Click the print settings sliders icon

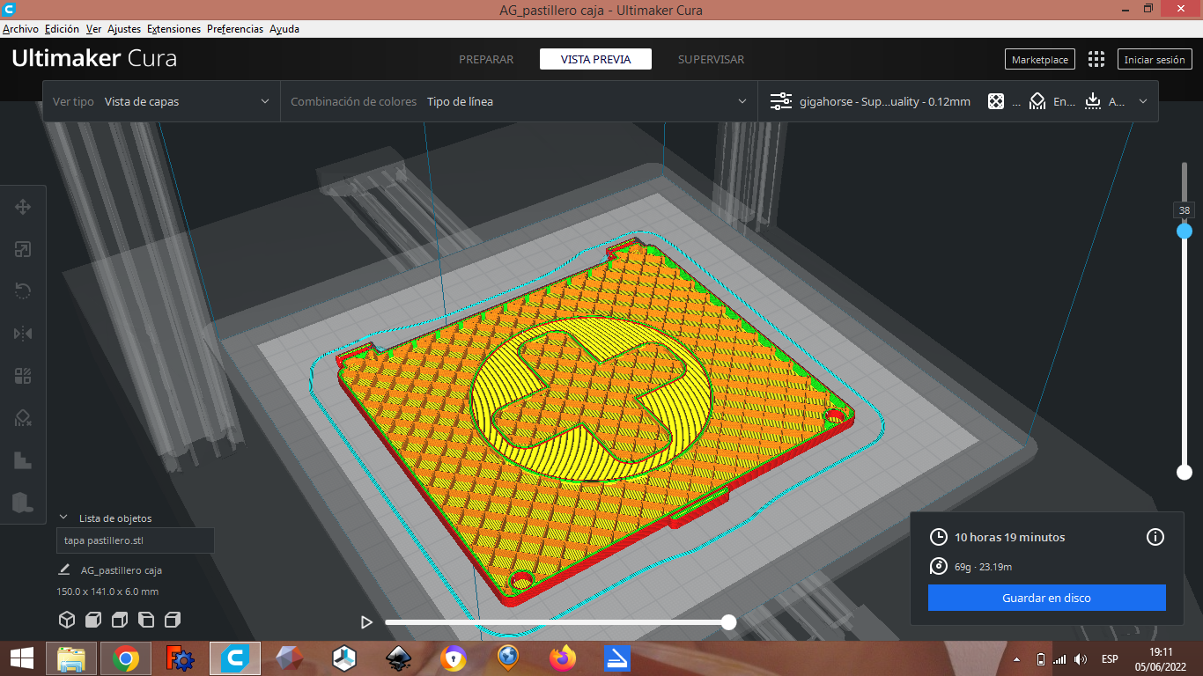pos(781,101)
